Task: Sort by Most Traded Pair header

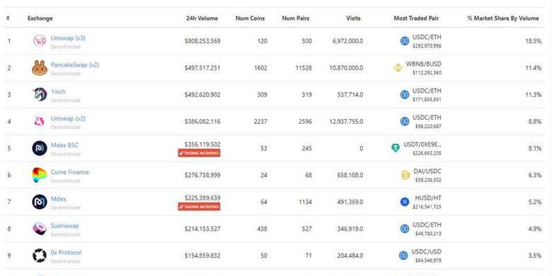Action: (416, 18)
